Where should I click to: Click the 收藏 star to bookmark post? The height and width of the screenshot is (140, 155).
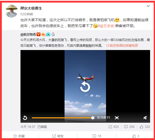[19, 136]
